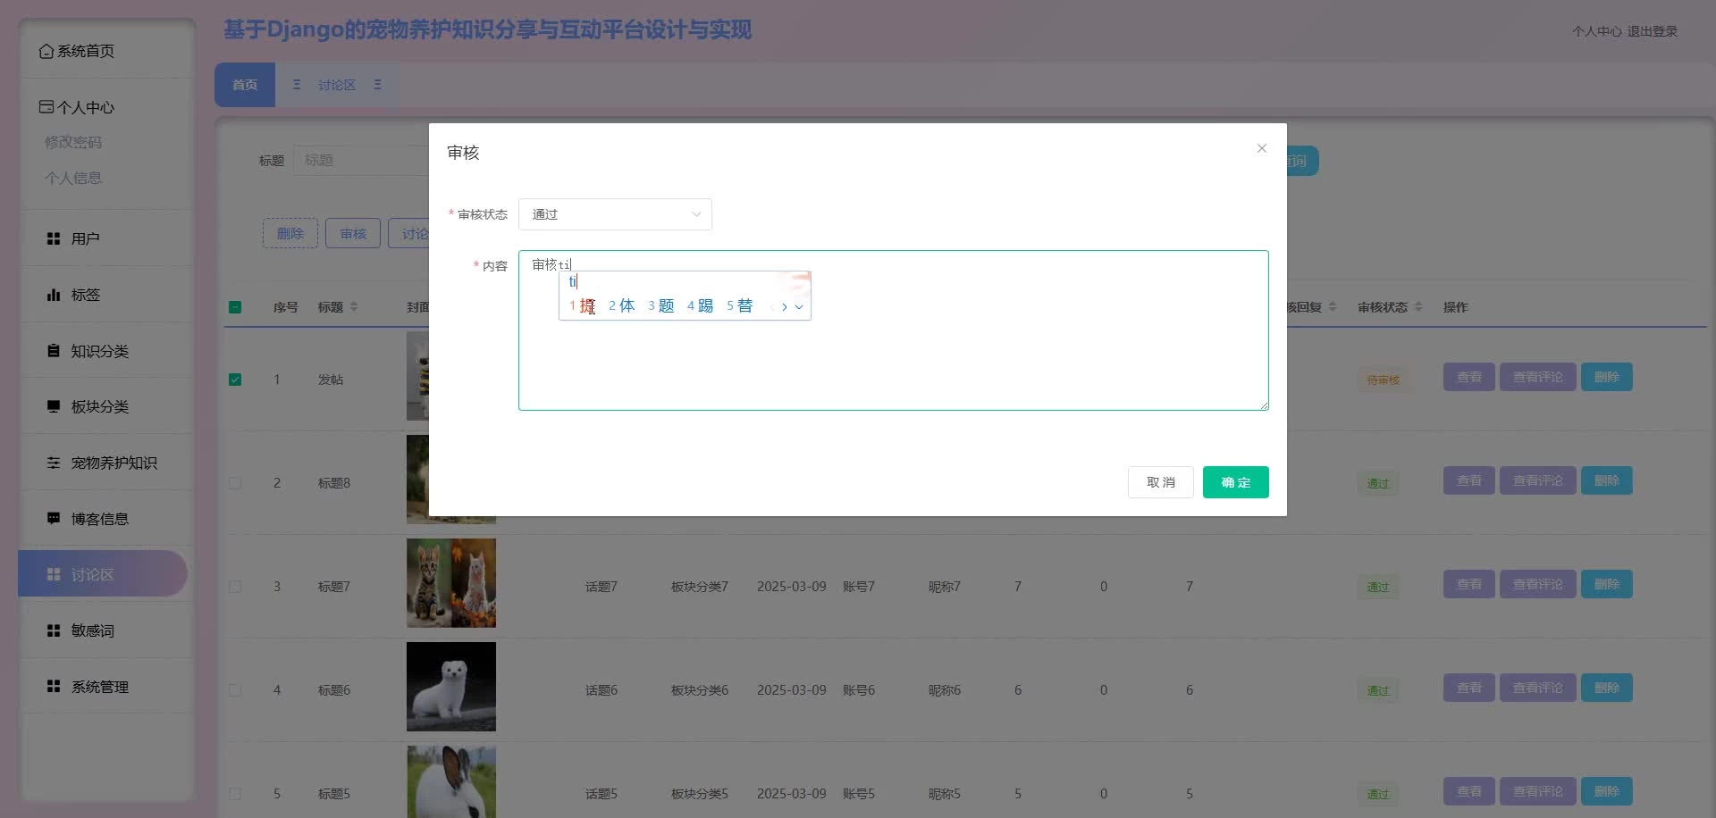1716x818 pixels.
Task: Toggle the select-all checkbox in table header
Action: click(235, 307)
